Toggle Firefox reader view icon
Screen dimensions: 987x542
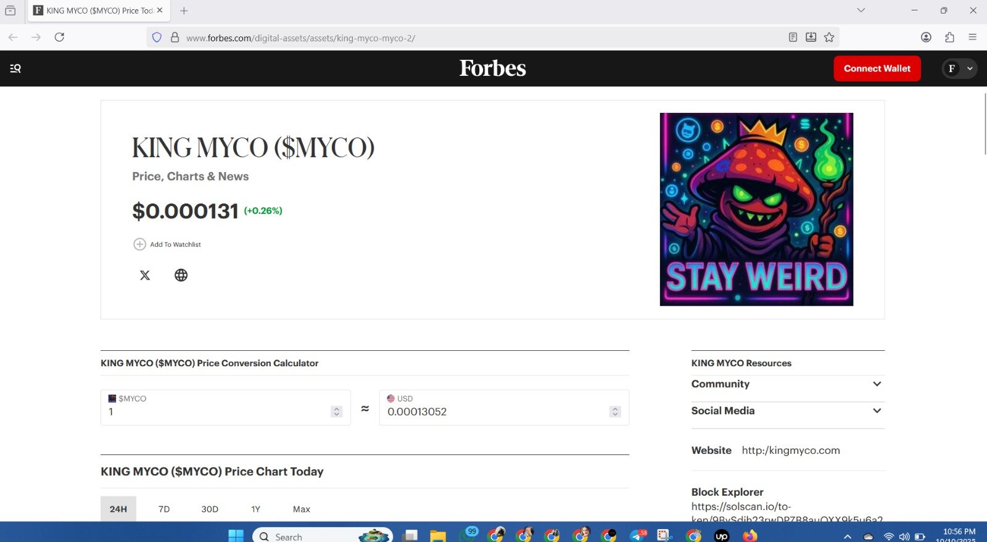click(x=793, y=38)
